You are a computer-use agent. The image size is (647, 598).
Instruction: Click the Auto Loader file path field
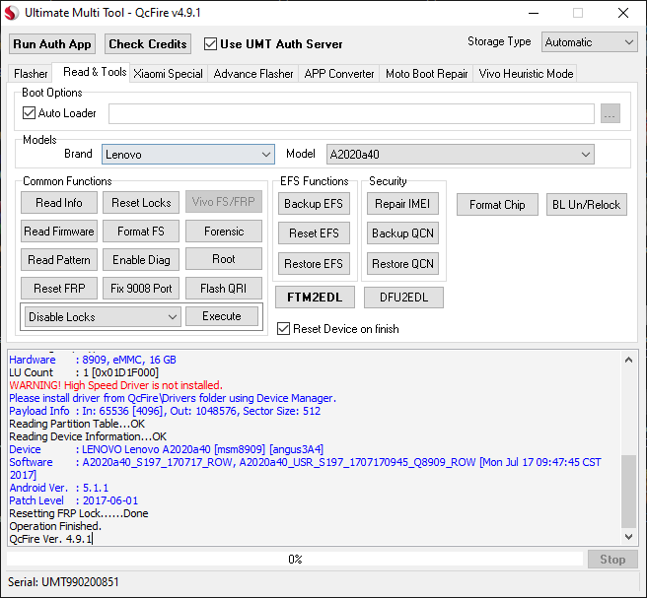351,113
